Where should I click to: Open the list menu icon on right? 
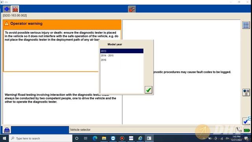(246, 25)
